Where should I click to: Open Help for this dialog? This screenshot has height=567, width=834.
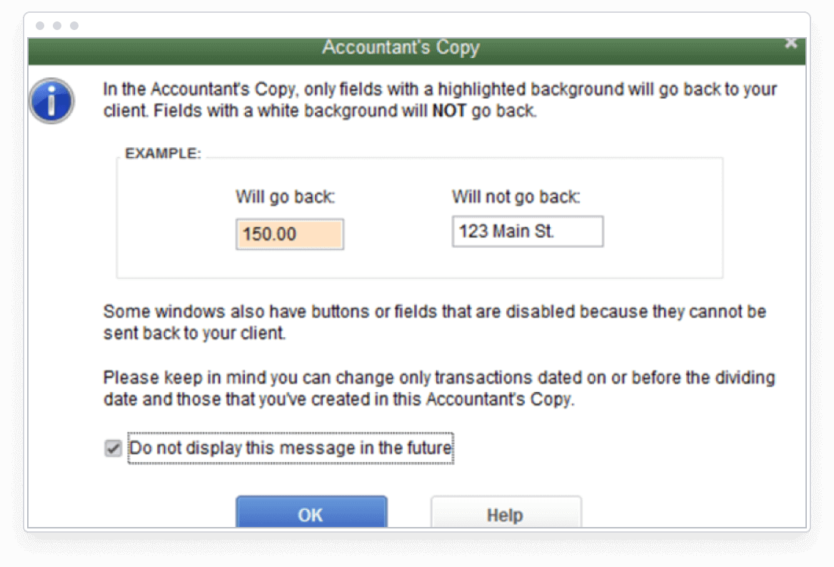click(x=506, y=514)
